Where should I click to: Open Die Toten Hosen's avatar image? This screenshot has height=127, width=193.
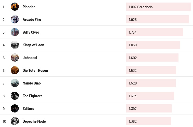15,70
